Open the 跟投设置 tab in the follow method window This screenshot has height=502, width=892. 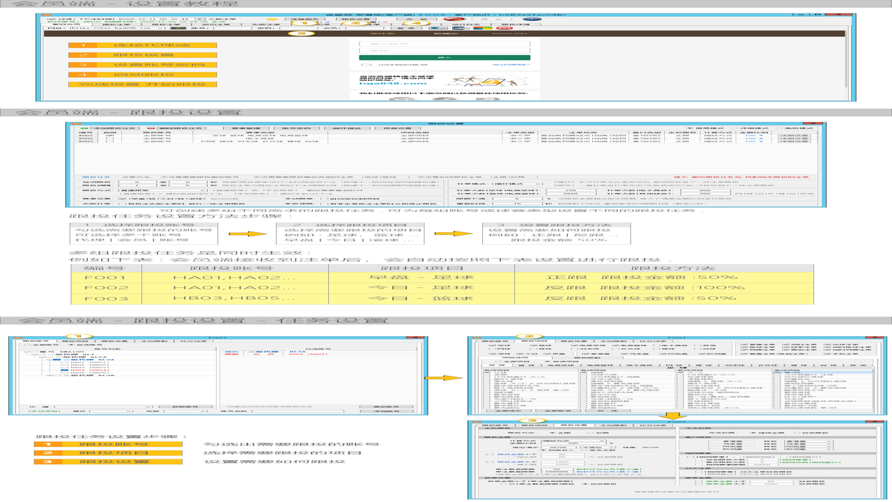click(x=574, y=425)
